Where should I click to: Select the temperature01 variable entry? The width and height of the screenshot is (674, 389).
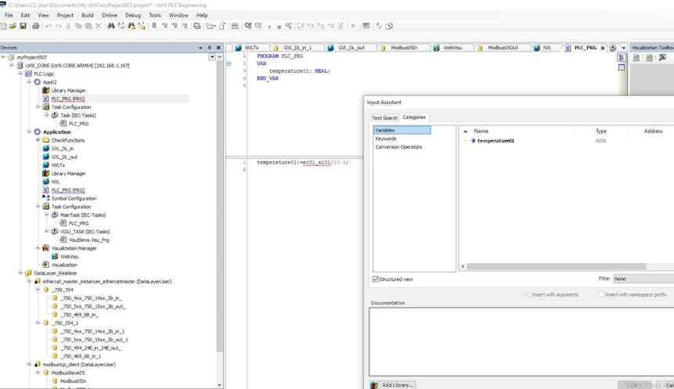click(495, 141)
